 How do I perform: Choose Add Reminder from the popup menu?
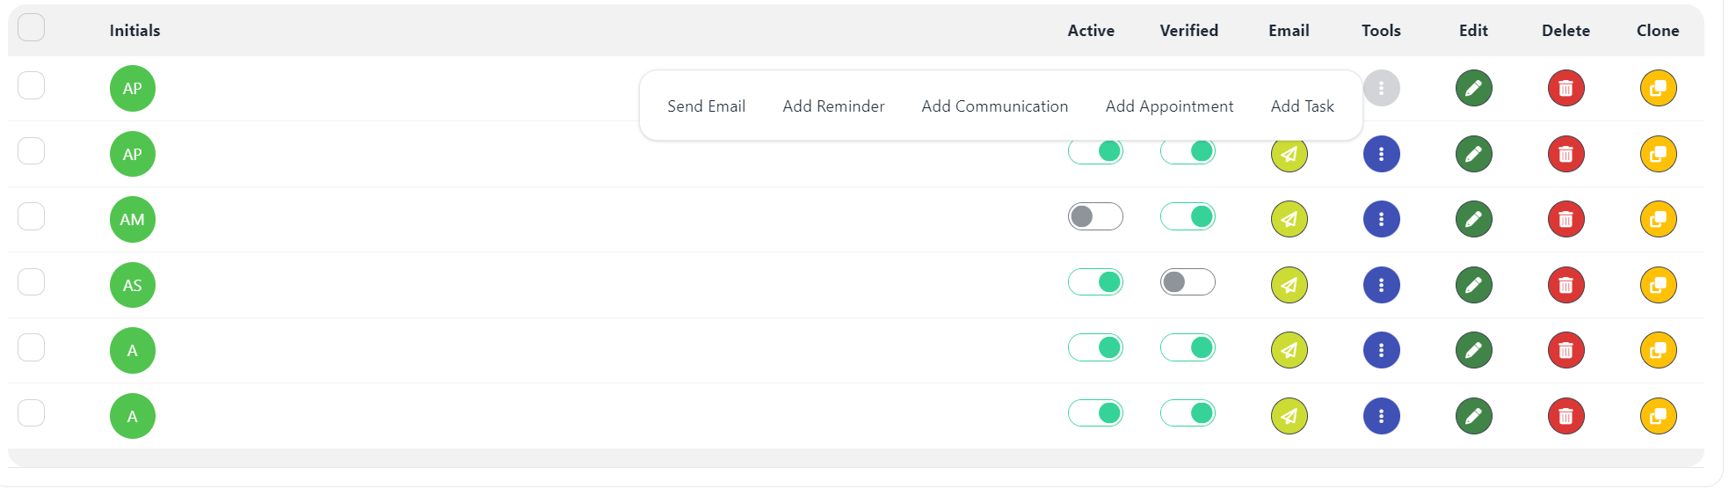(833, 106)
